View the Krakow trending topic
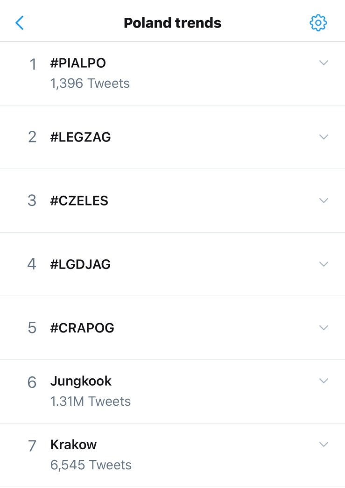Screen dimensions: 345x488 point(73,445)
